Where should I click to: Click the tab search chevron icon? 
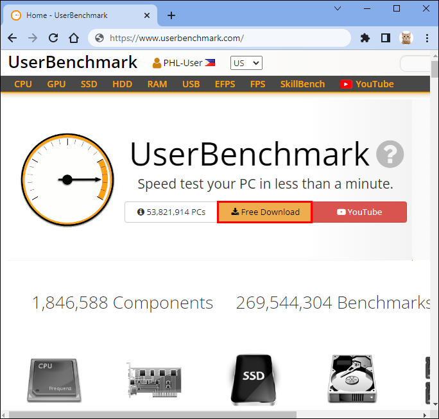pos(338,9)
